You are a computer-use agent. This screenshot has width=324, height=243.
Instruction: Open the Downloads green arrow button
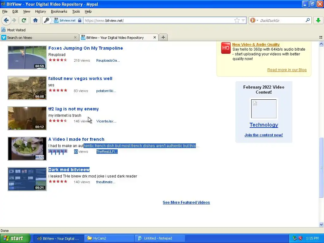coord(318,20)
